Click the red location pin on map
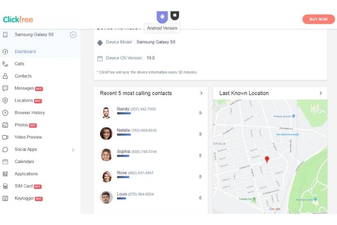Viewport: 337px width, 225px height. coord(267,159)
